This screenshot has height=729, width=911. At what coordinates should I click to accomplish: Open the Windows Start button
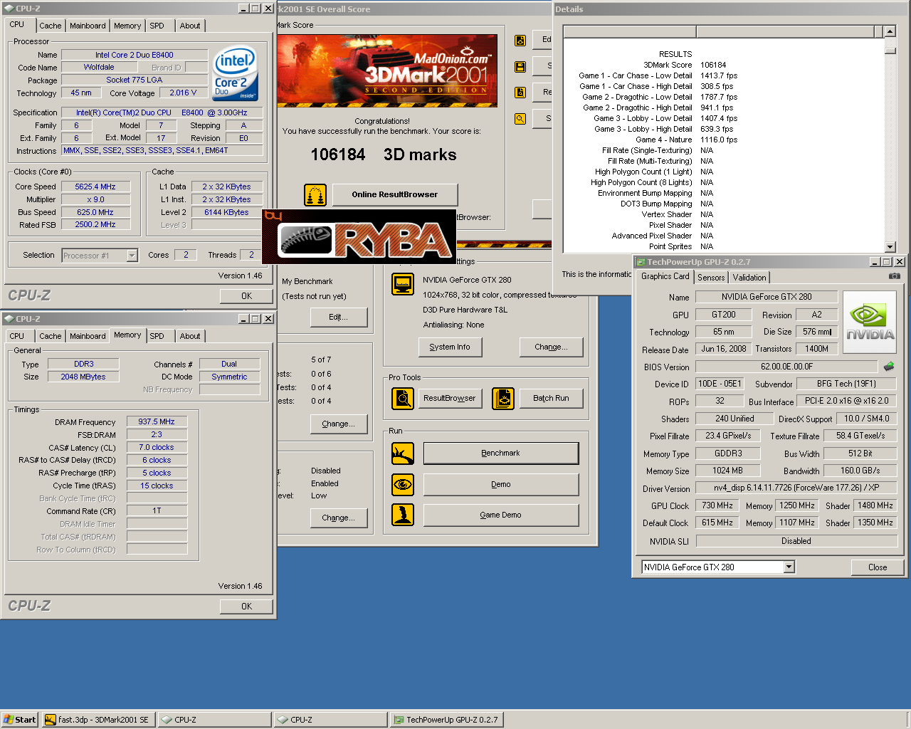(x=19, y=720)
